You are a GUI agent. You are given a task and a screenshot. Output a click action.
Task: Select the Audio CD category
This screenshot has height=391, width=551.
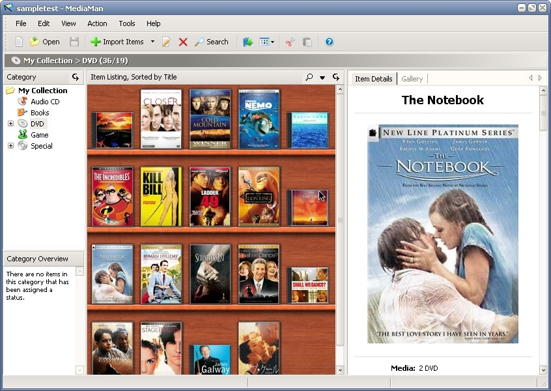[45, 102]
